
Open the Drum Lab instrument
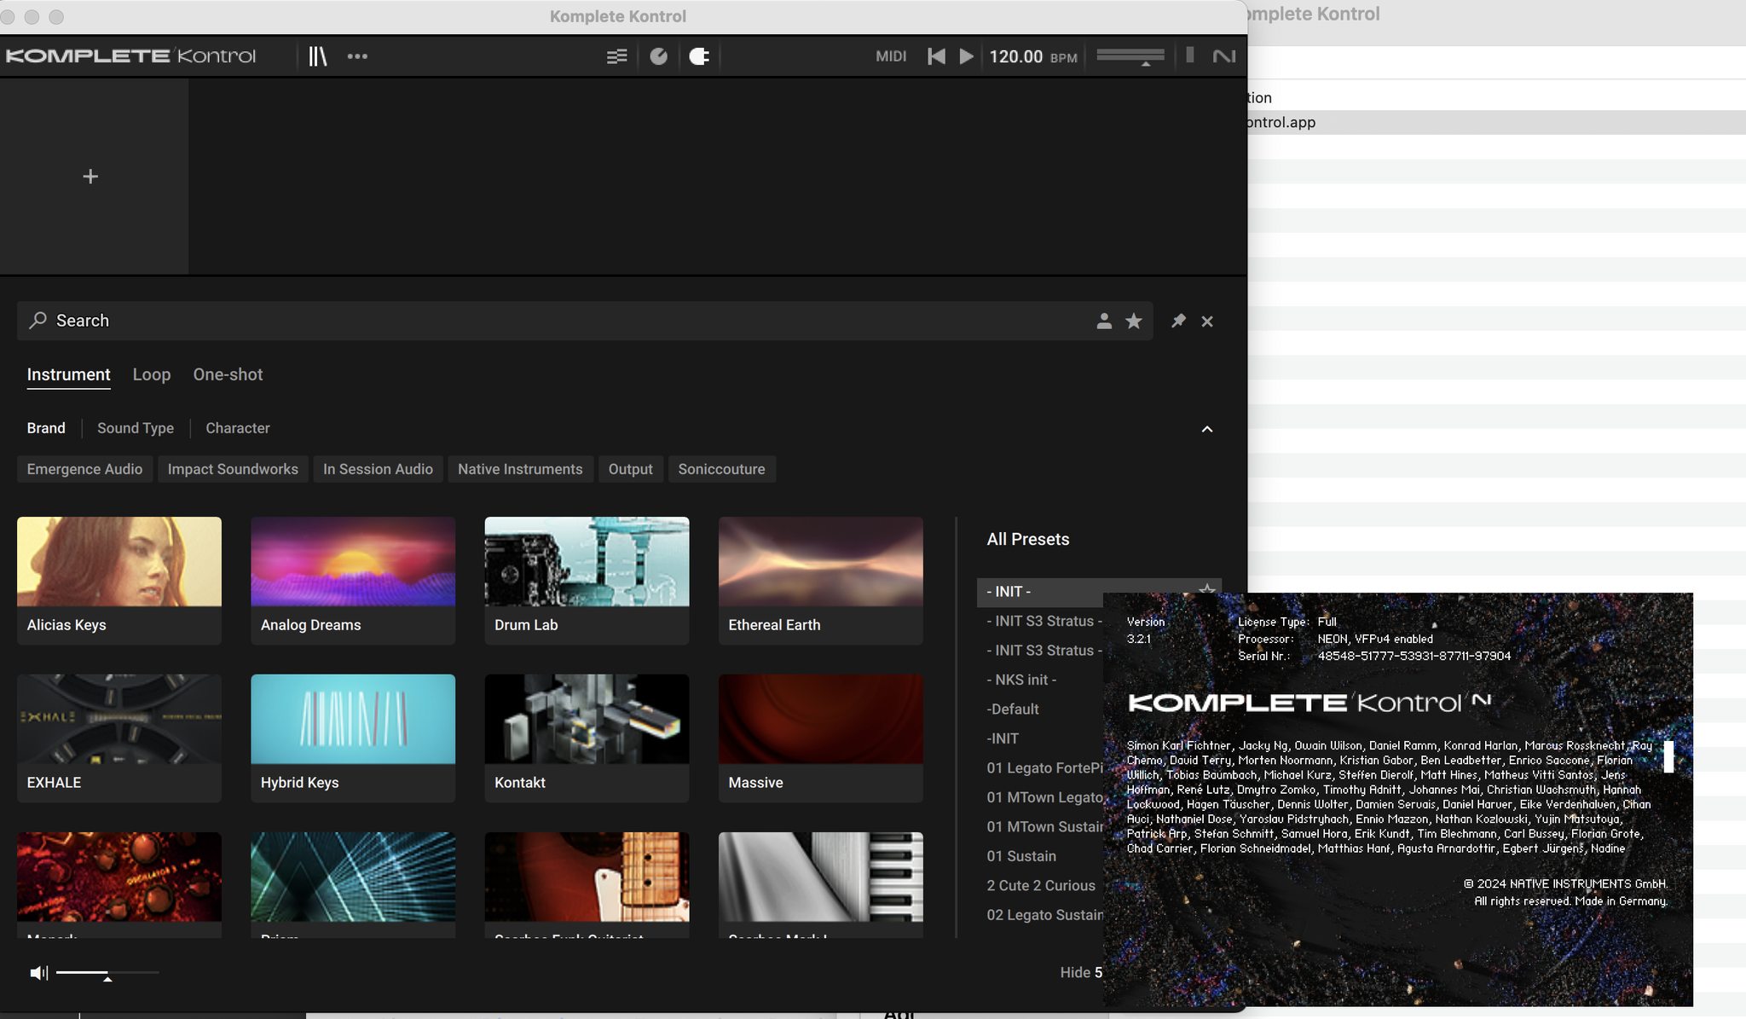pyautogui.click(x=587, y=580)
